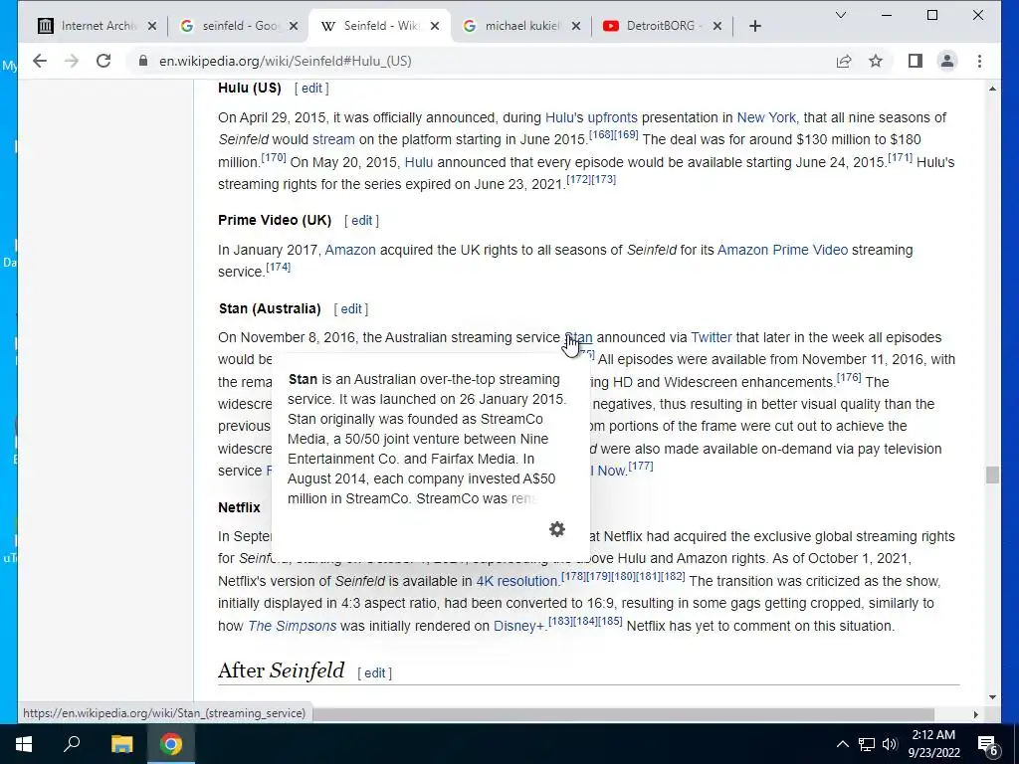Click the forward navigation arrow
Image resolution: width=1019 pixels, height=764 pixels.
click(x=72, y=61)
